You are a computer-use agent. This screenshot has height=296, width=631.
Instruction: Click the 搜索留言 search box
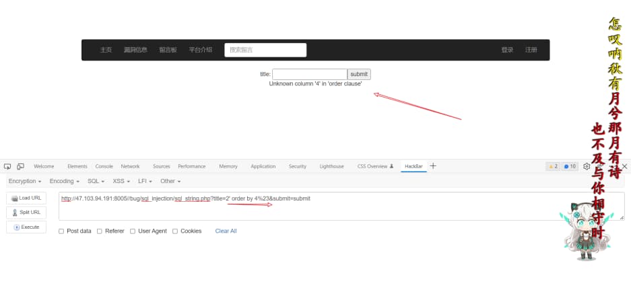click(265, 50)
